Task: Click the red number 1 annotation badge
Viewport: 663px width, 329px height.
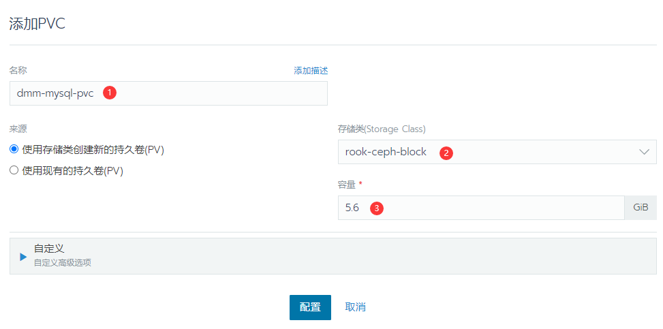Action: pyautogui.click(x=110, y=93)
